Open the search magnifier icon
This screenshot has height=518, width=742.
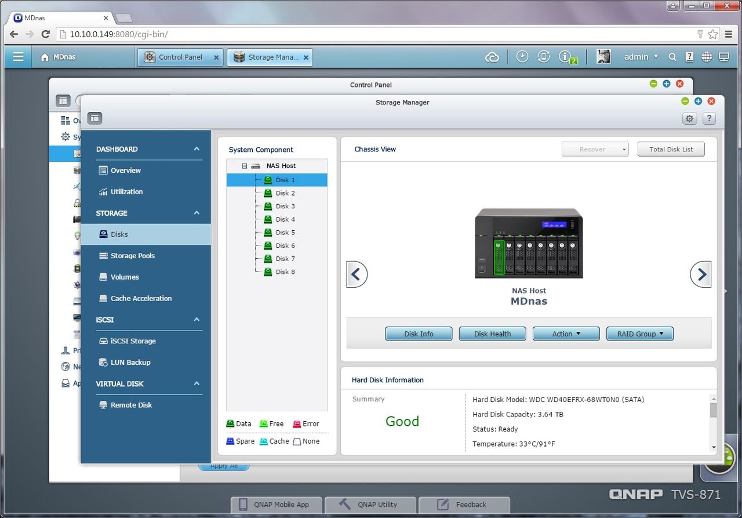coord(672,57)
